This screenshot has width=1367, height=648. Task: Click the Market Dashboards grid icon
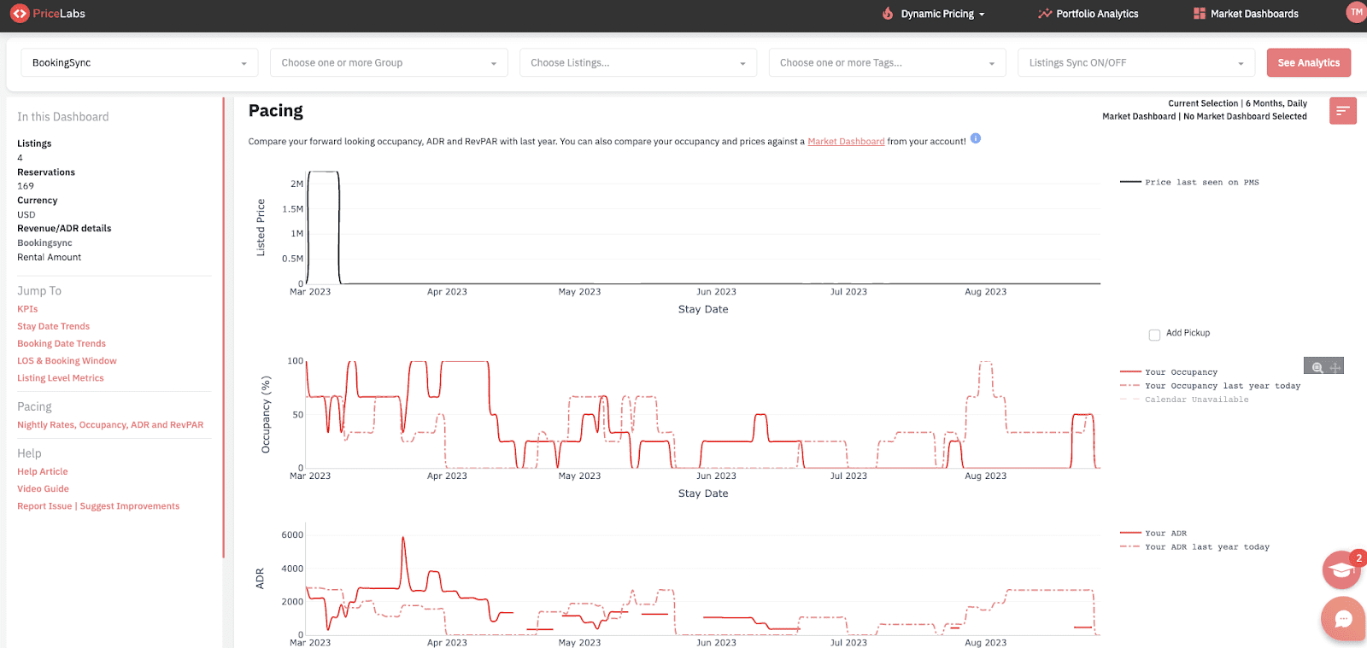(1200, 14)
